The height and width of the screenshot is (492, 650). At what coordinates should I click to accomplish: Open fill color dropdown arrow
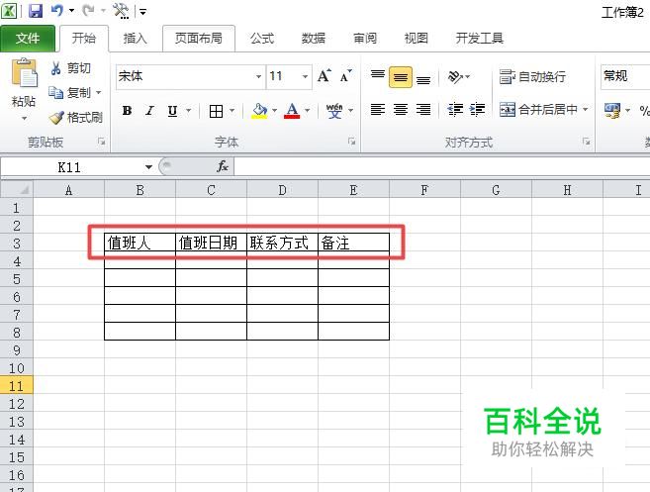pyautogui.click(x=274, y=111)
